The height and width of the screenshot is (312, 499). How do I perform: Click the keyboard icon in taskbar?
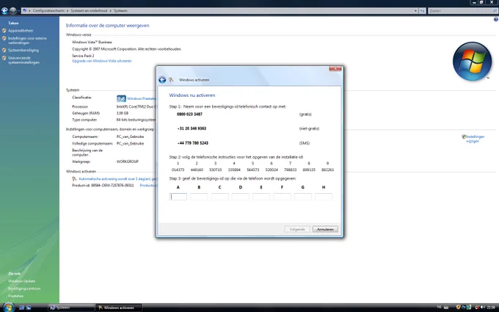tap(446, 308)
